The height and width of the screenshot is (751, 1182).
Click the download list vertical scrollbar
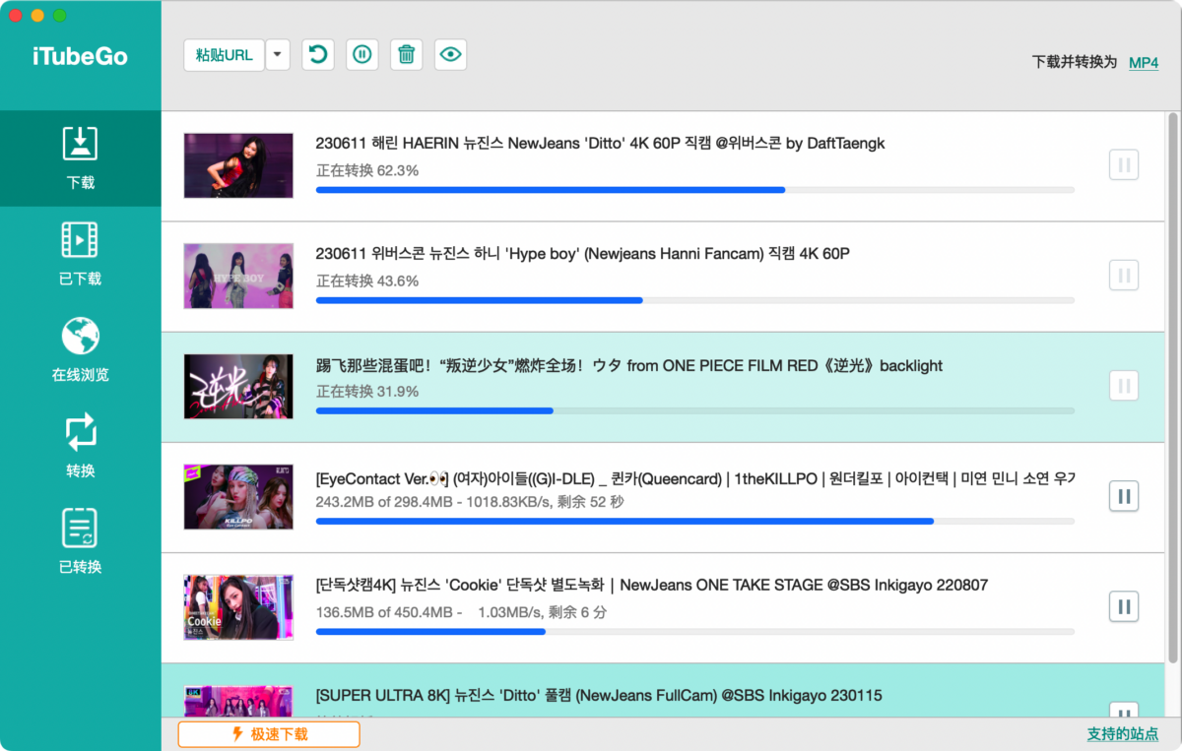tap(1172, 388)
